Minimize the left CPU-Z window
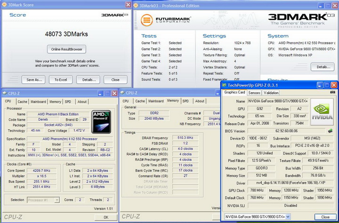This screenshot has height=223, width=339. [x=100, y=93]
